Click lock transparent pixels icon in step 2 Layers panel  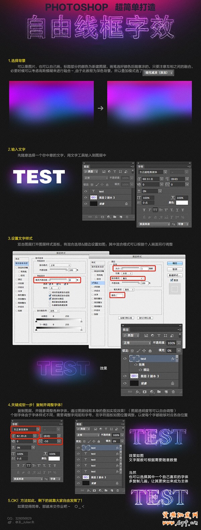pyautogui.click(x=92, y=185)
